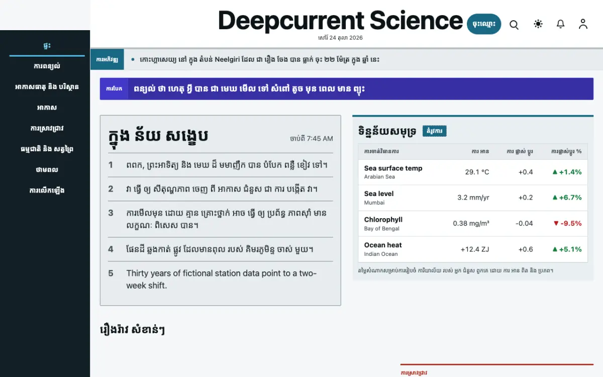Select the Ocean heat Indian Ocean row

point(473,249)
